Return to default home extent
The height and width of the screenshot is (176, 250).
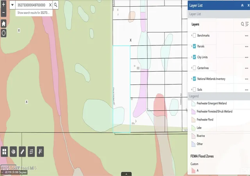tap(4, 24)
